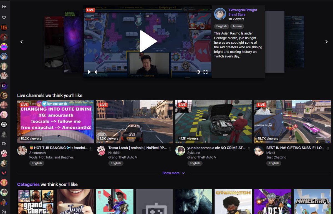Open the white eye logo sidebar channel

[x=4, y=124]
